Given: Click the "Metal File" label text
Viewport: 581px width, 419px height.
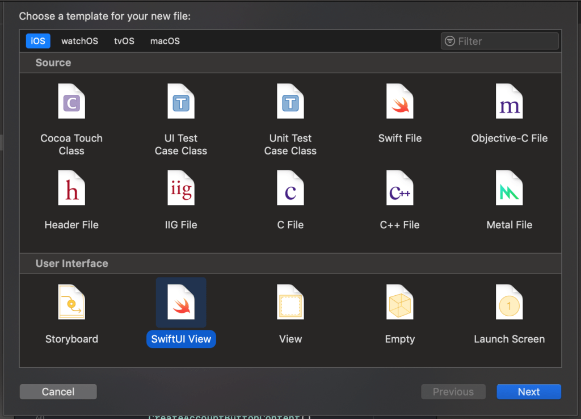Looking at the screenshot, I should point(509,225).
